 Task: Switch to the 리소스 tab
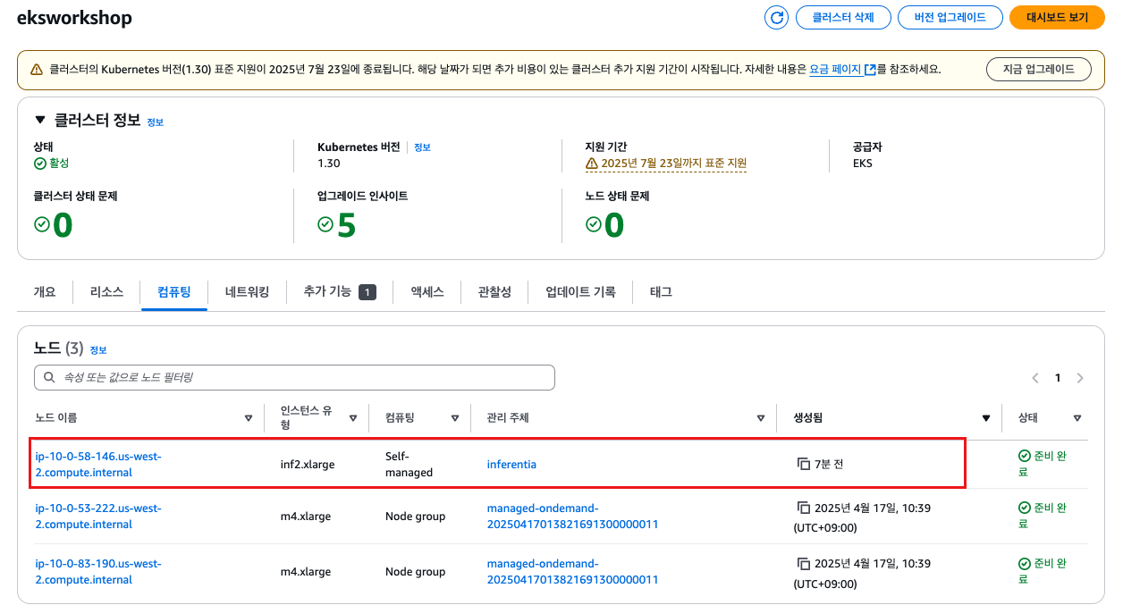(x=106, y=291)
